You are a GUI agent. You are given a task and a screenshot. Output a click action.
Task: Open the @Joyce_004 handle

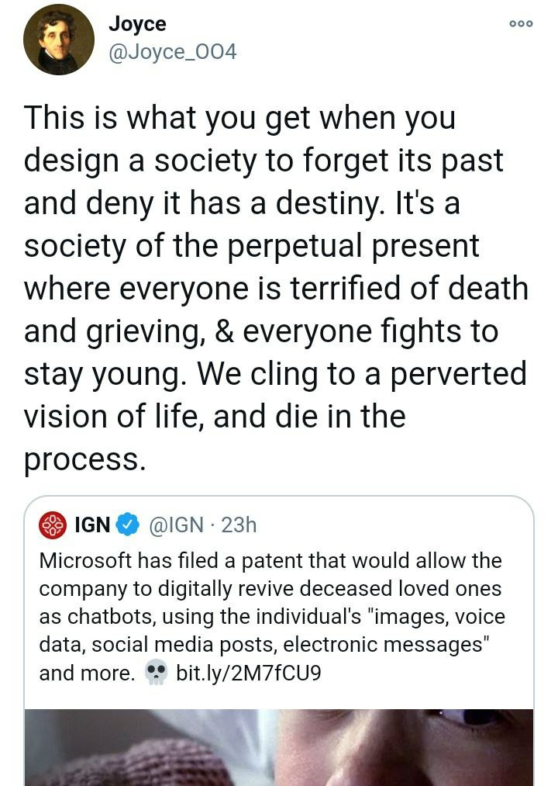click(x=172, y=52)
